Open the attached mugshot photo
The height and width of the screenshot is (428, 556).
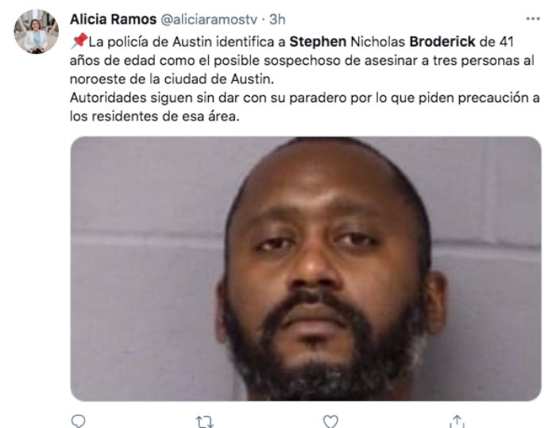pyautogui.click(x=306, y=269)
